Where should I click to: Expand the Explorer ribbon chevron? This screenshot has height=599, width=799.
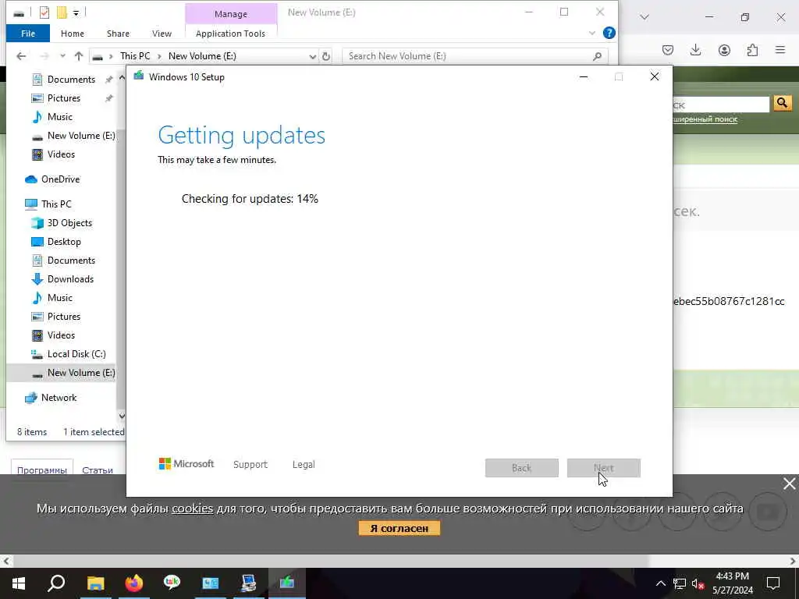coord(591,33)
